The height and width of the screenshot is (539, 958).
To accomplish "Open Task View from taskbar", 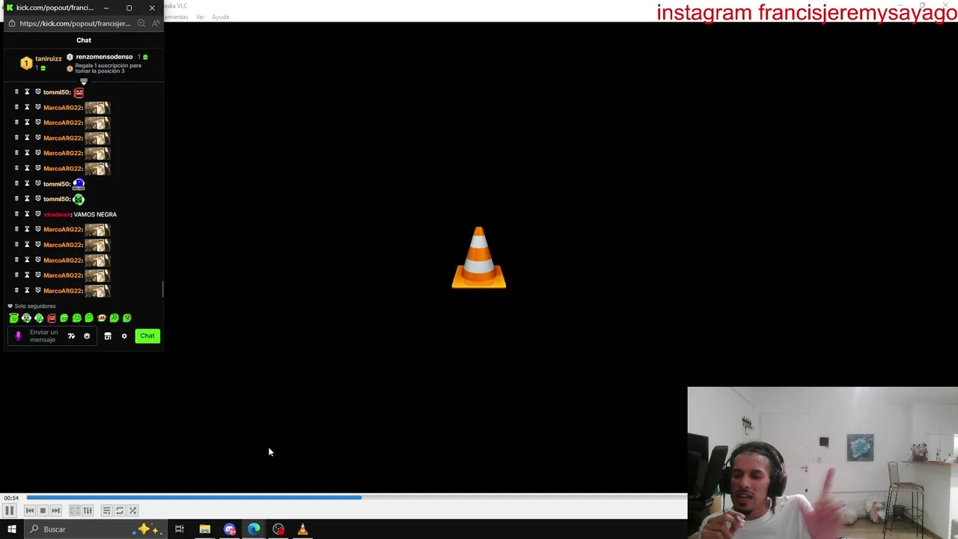I will (x=180, y=529).
